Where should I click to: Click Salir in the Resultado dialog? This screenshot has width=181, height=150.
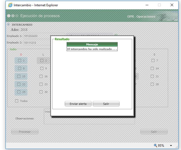[106, 104]
